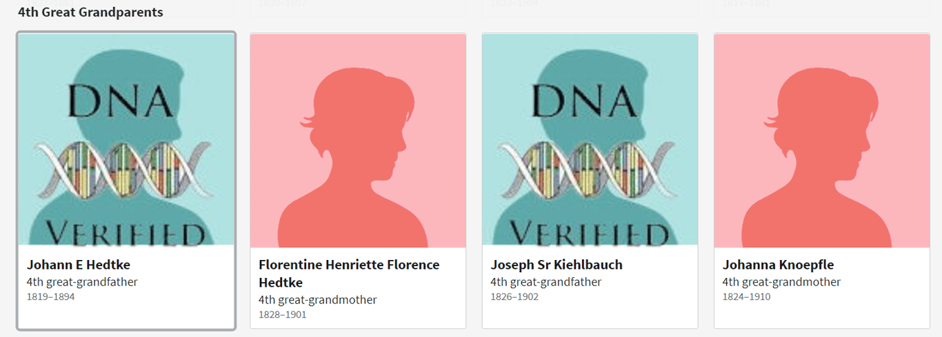Screen dimensions: 942x337
Task: Click the 4th Great Grandparents section heading
Action: (90, 12)
